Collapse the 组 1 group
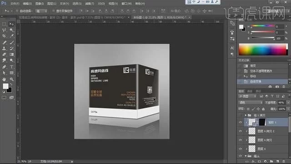This screenshot has height=164, width=291. [246, 156]
